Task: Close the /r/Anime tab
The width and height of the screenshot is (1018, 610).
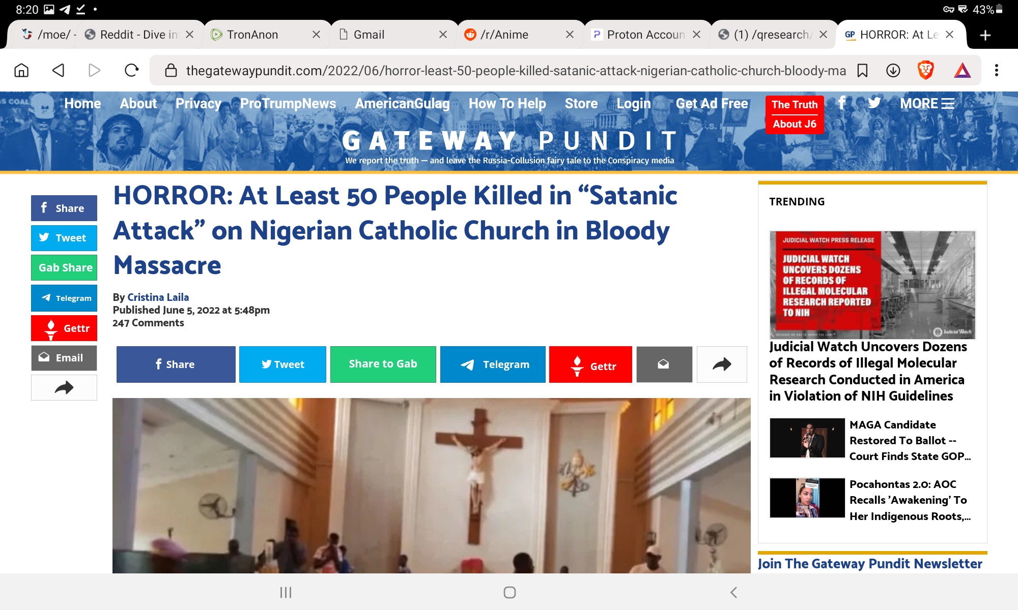Action: coord(570,35)
